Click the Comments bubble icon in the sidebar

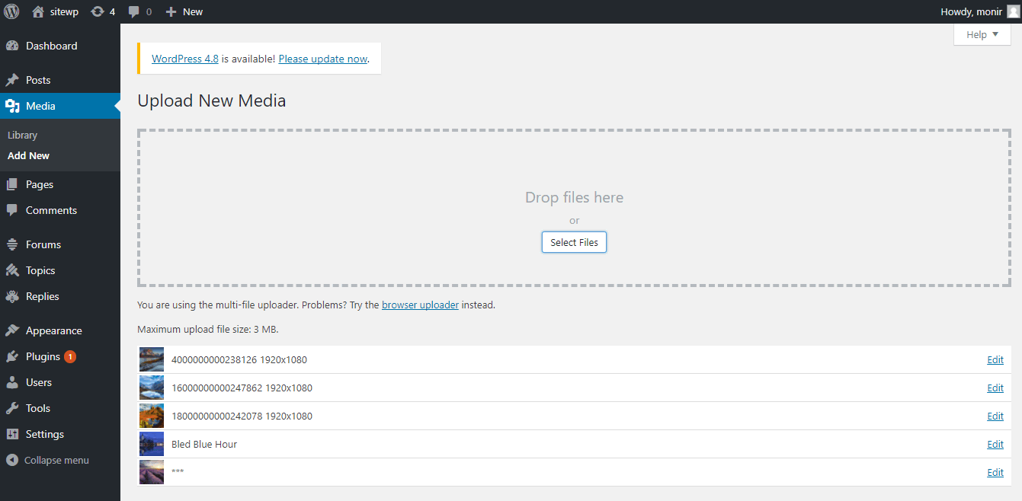pos(12,210)
